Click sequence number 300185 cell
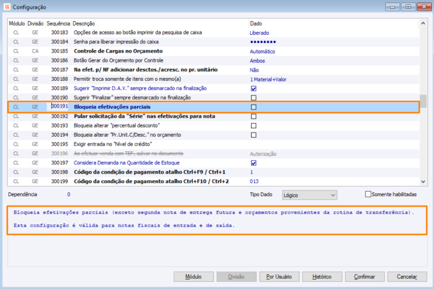This screenshot has width=434, height=289. [x=60, y=51]
